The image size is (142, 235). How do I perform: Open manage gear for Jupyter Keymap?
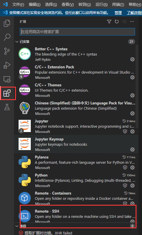point(132,149)
